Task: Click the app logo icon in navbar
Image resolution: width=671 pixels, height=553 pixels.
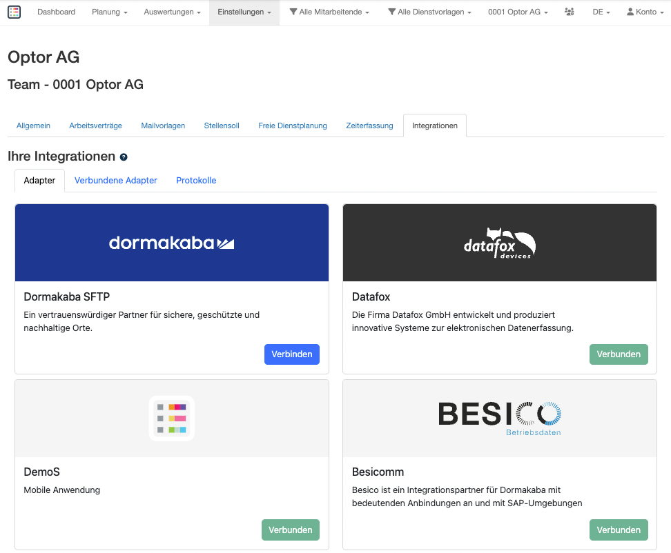Action: click(x=14, y=12)
